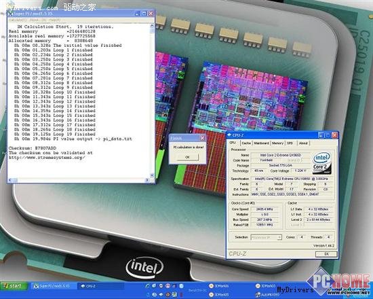Viewport: 373px width, 299px height.
Task: Activate CPU-Z taskbar button
Action: click(x=100, y=286)
